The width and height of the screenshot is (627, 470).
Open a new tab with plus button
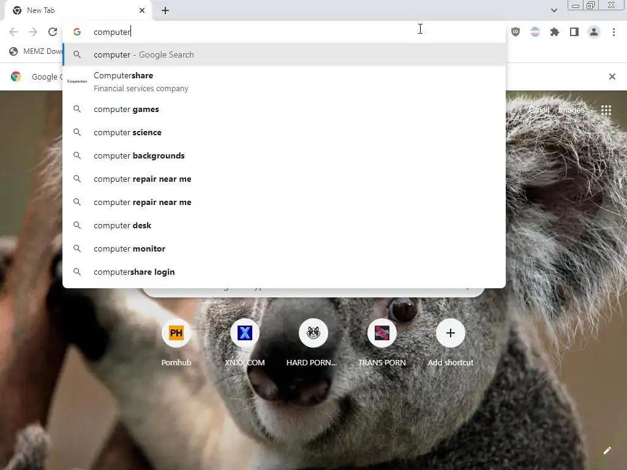165,10
